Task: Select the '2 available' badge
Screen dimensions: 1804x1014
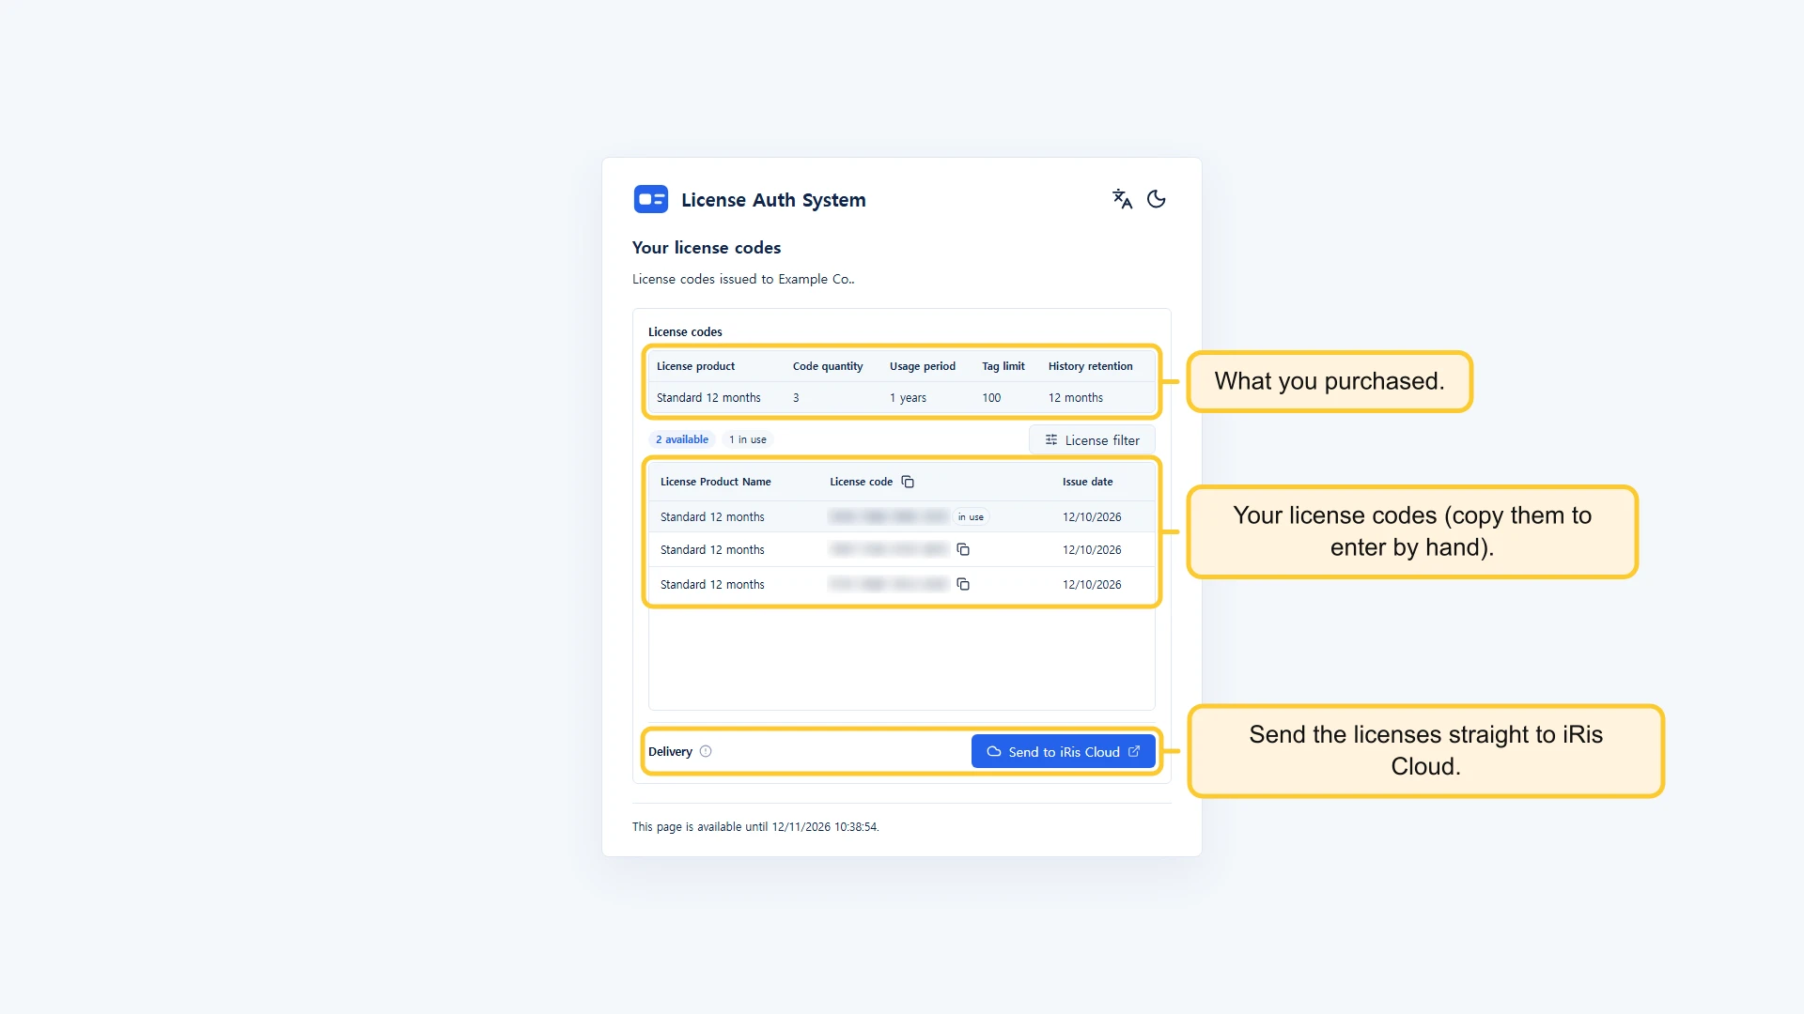Action: [682, 439]
